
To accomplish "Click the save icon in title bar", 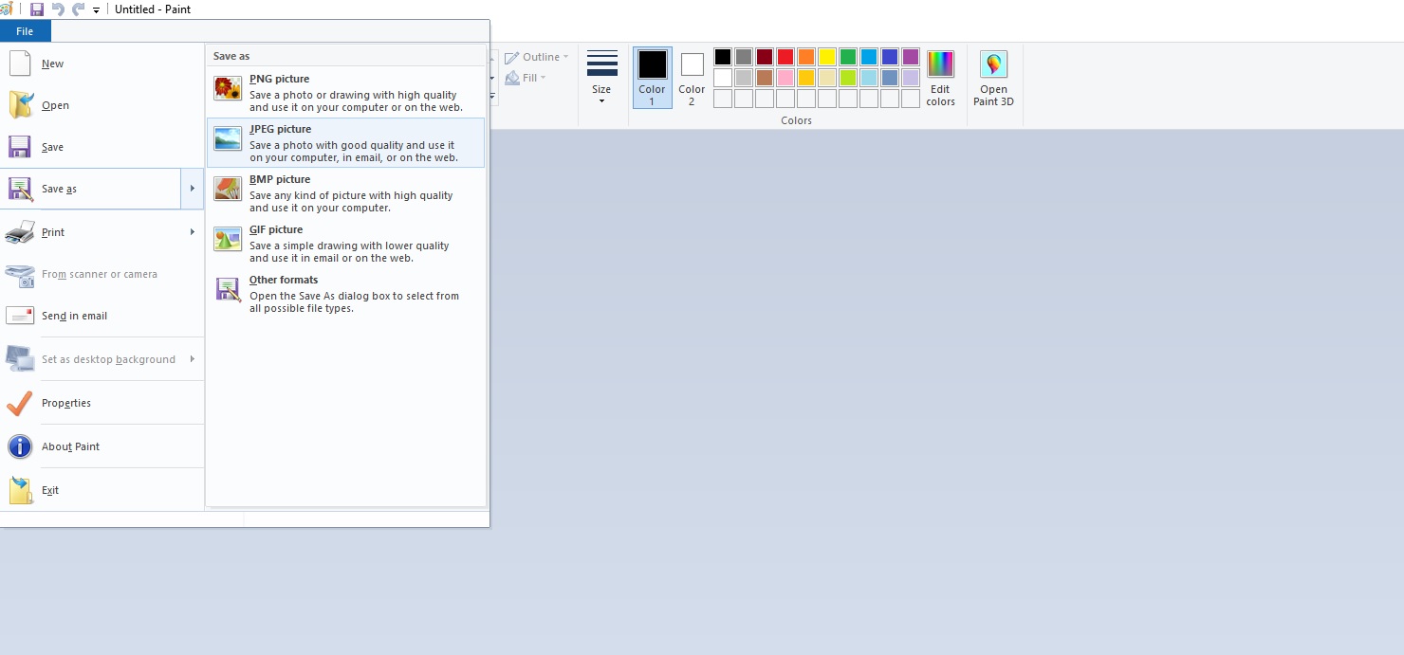I will pyautogui.click(x=37, y=9).
